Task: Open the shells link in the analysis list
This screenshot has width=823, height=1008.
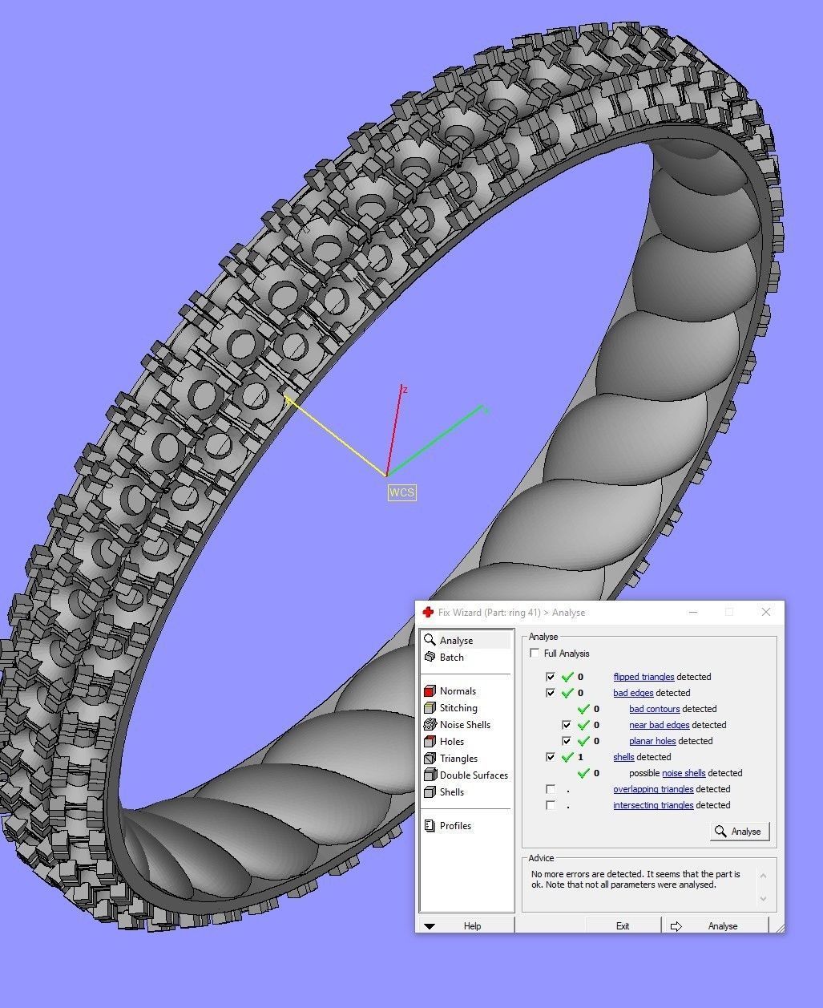Action: pyautogui.click(x=623, y=757)
